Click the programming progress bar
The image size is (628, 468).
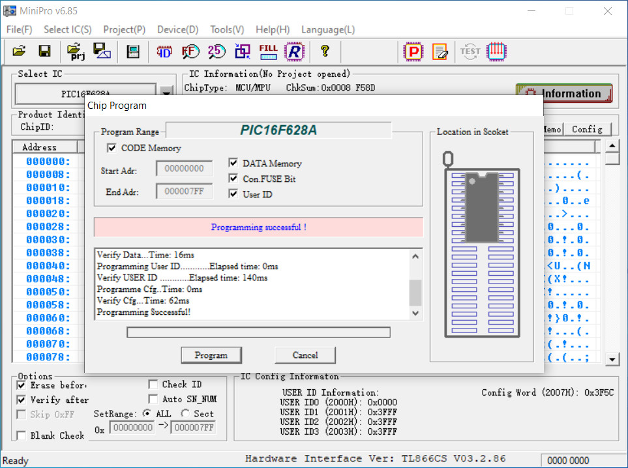(x=258, y=332)
